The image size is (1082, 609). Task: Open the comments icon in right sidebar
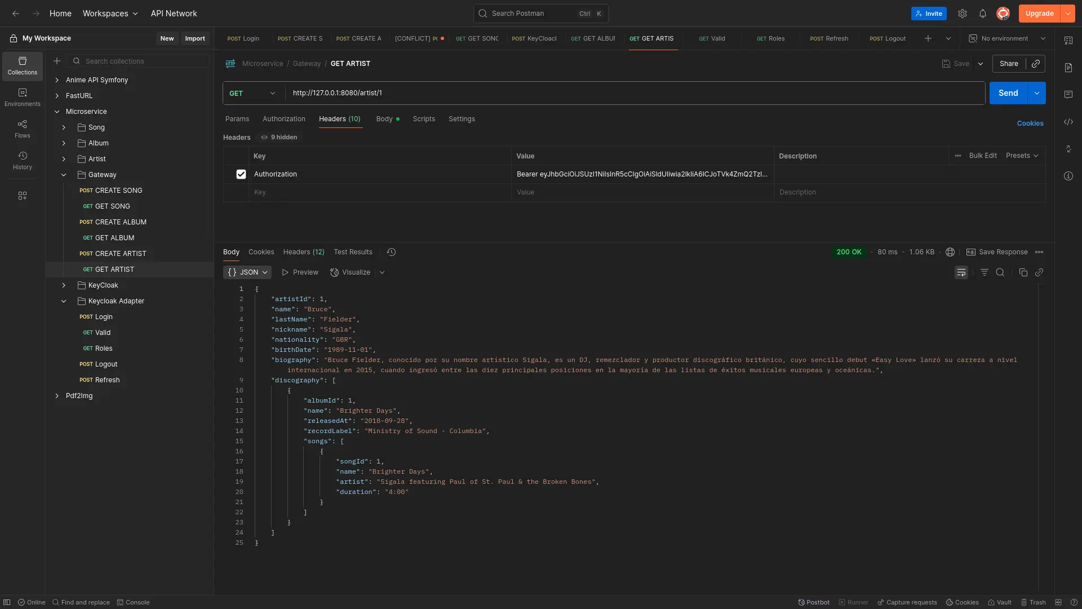click(1068, 95)
